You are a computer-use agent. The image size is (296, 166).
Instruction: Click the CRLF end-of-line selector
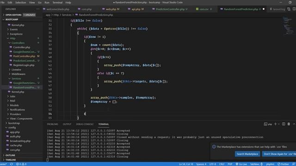click(222, 164)
